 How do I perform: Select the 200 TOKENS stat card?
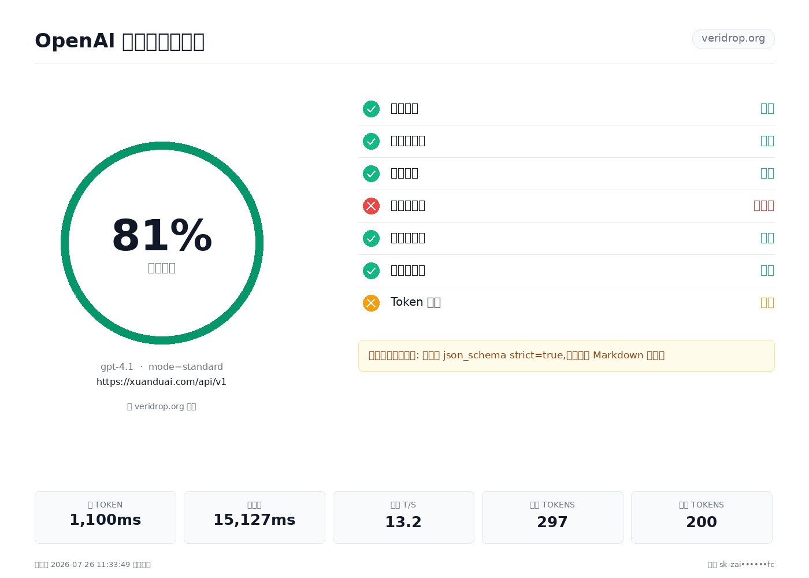[702, 517]
